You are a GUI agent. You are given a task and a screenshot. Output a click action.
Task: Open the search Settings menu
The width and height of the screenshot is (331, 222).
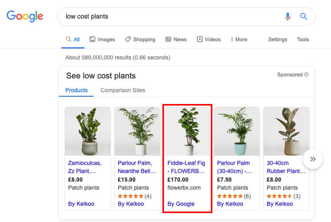click(x=278, y=40)
